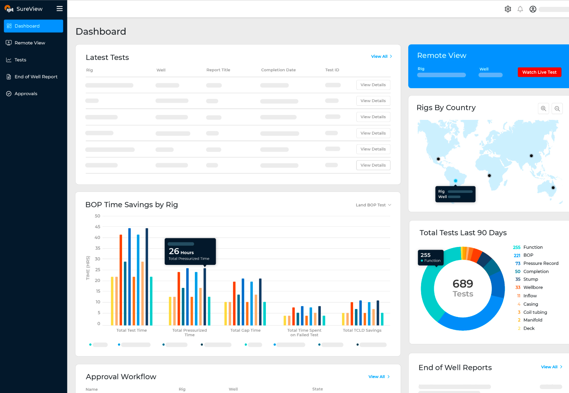This screenshot has width=569, height=393.
Task: Click View All for Latest Tests
Action: pyautogui.click(x=381, y=56)
